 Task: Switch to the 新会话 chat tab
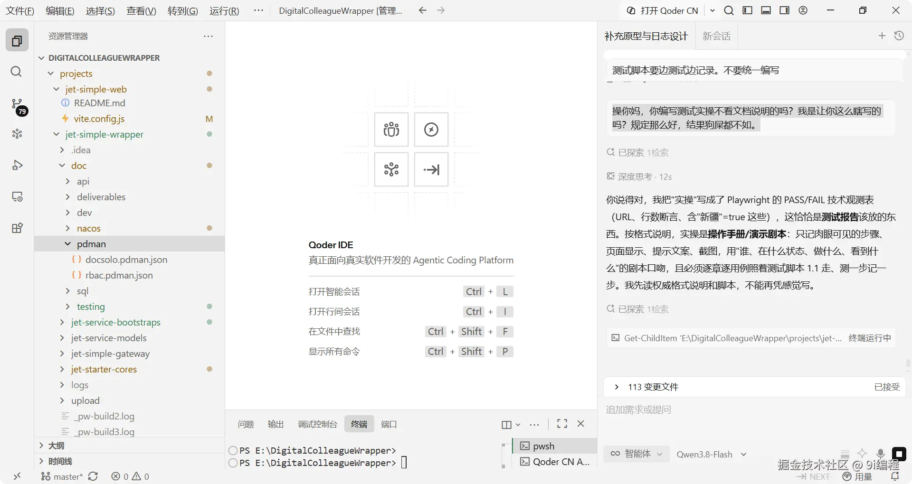click(x=716, y=36)
